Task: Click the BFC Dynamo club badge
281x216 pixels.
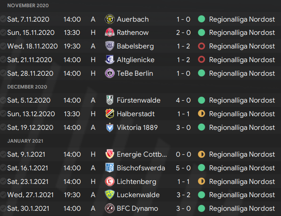Action: tap(110, 208)
